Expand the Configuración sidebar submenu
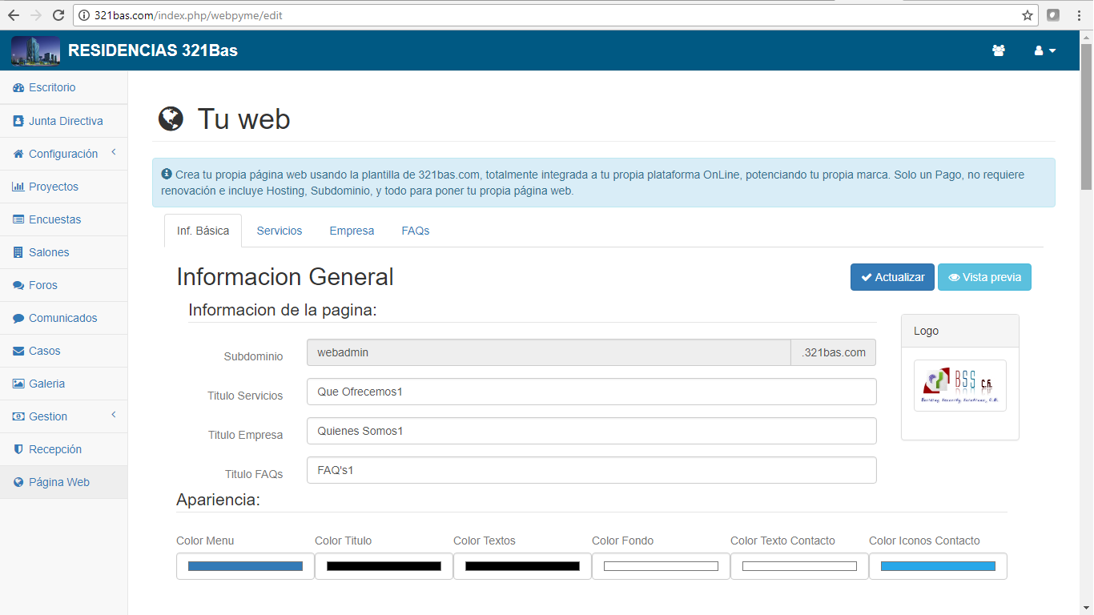The height and width of the screenshot is (615, 1094). tap(63, 154)
